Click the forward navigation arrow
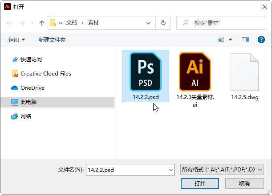Viewport: 272px width, 195px height. pos(22,23)
